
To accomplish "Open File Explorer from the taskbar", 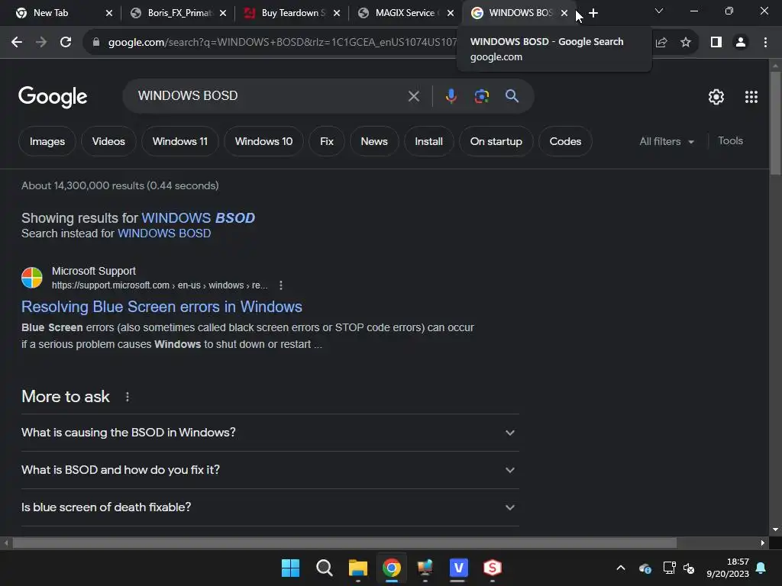I will click(357, 568).
